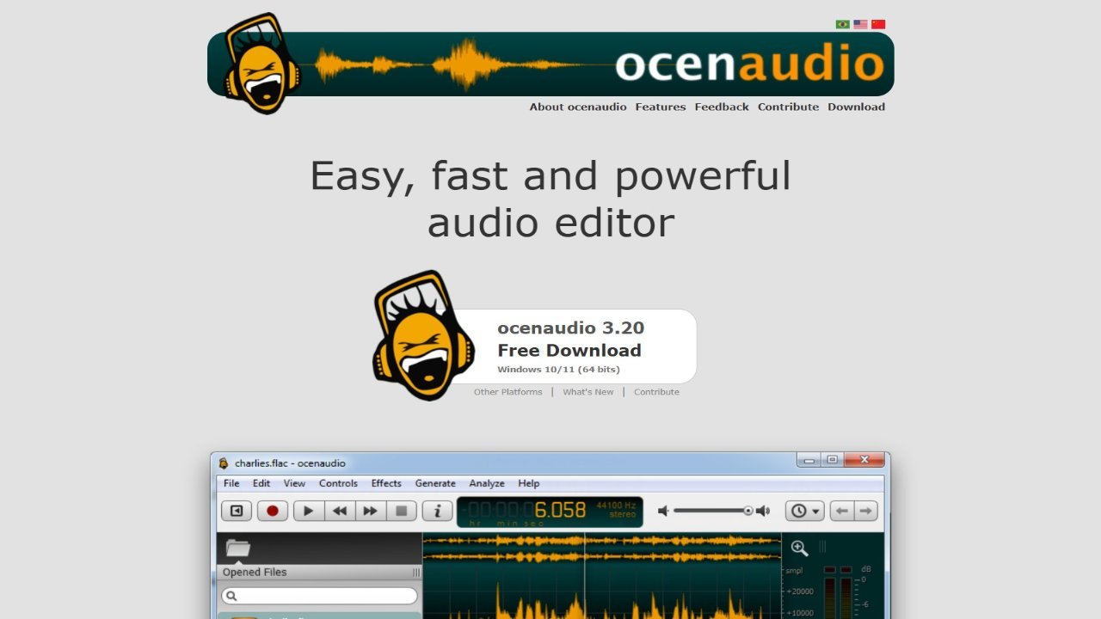
Task: Select the United States flag language
Action: pyautogui.click(x=860, y=24)
